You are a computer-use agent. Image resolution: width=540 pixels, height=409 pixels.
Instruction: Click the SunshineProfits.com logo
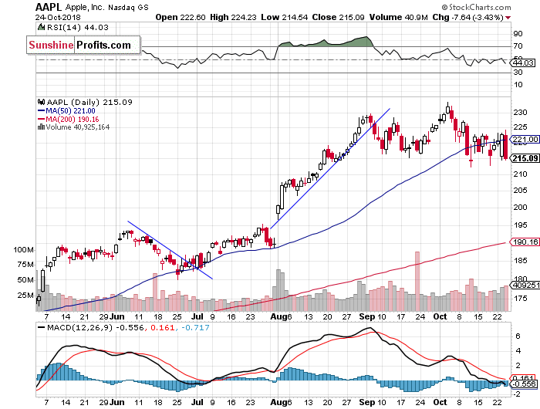[83, 45]
